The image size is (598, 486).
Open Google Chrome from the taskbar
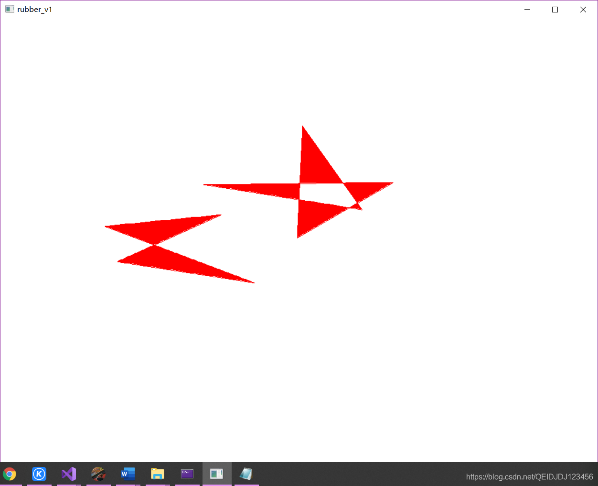click(x=10, y=474)
